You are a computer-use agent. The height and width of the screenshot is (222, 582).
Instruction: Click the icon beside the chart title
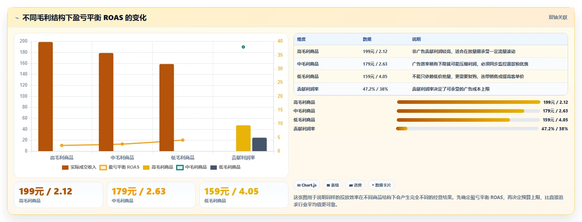pos(17,18)
